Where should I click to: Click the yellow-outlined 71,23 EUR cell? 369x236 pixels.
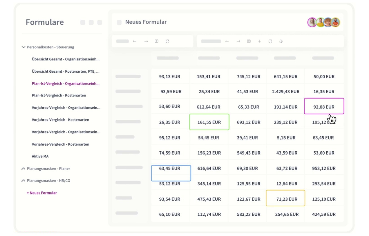tap(285, 199)
